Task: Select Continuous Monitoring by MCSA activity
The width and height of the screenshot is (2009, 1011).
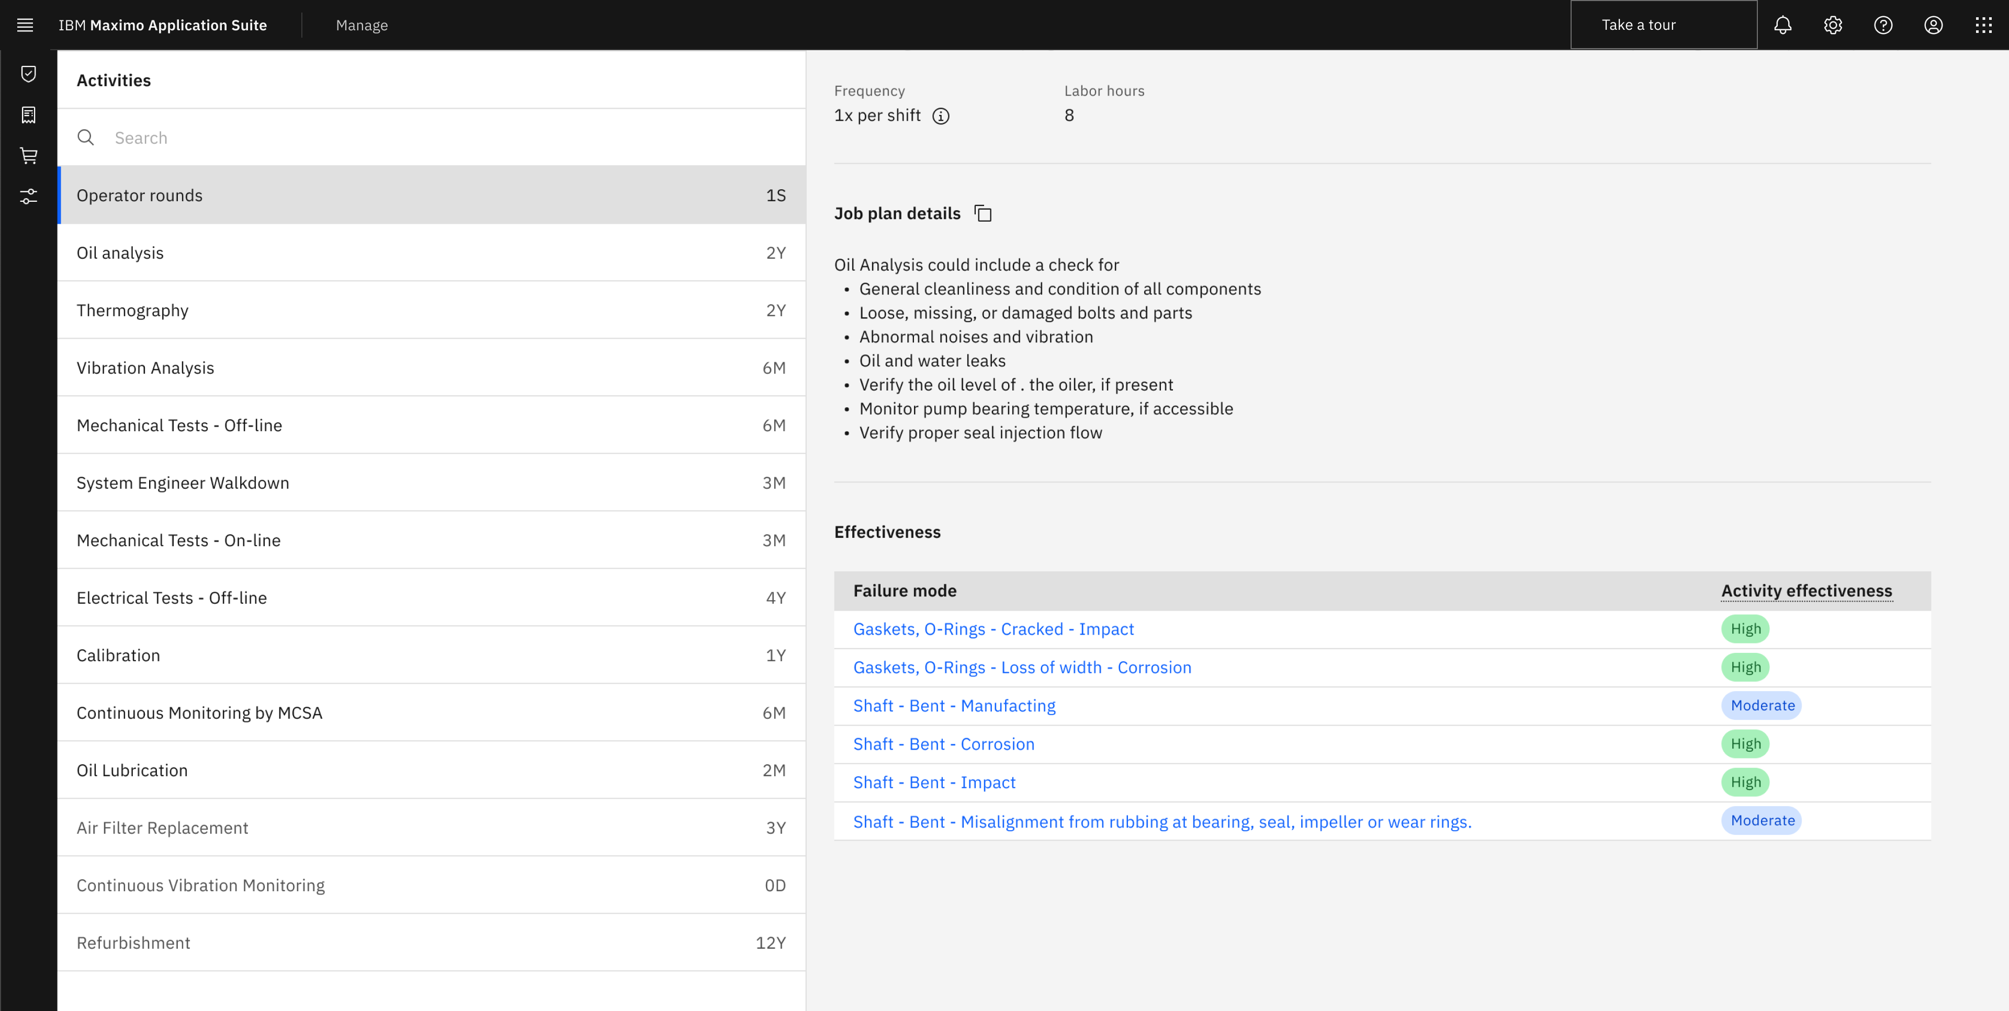Action: click(431, 712)
